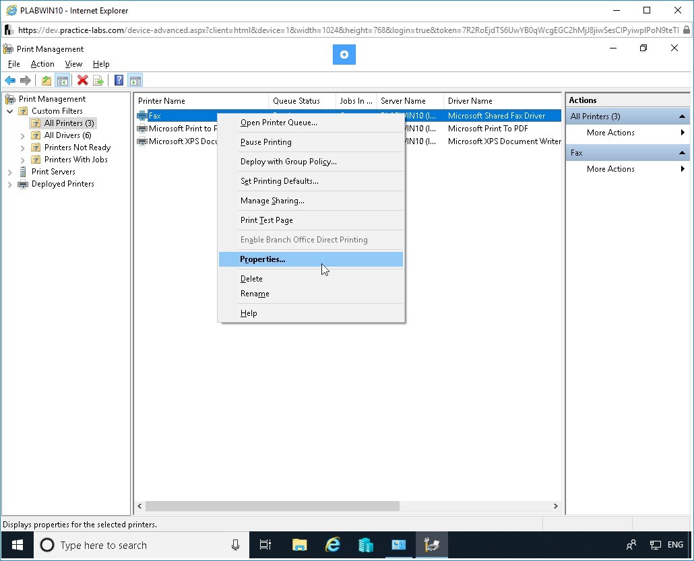
Task: Click the Microsoft Print to PDF printer icon
Action: 142,129
